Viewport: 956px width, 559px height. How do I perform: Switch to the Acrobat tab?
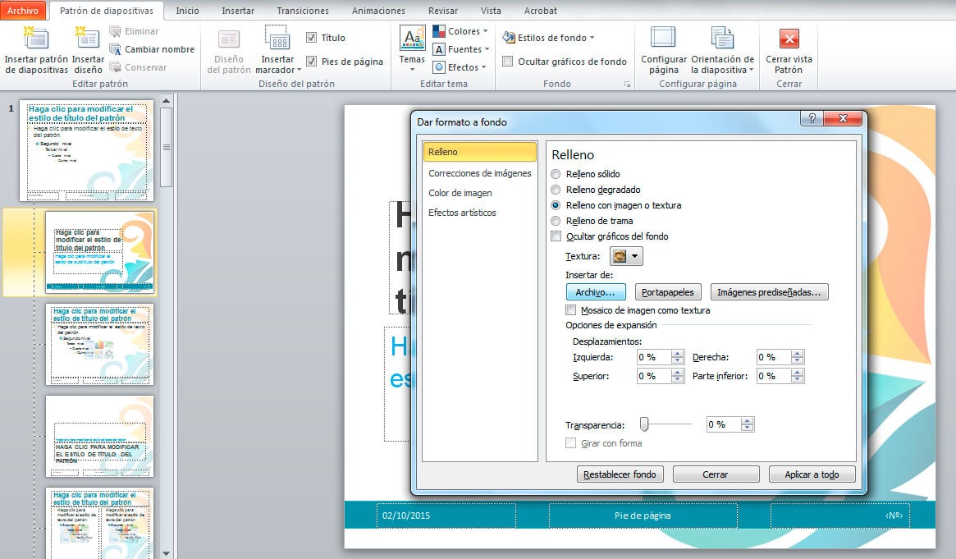tap(540, 11)
